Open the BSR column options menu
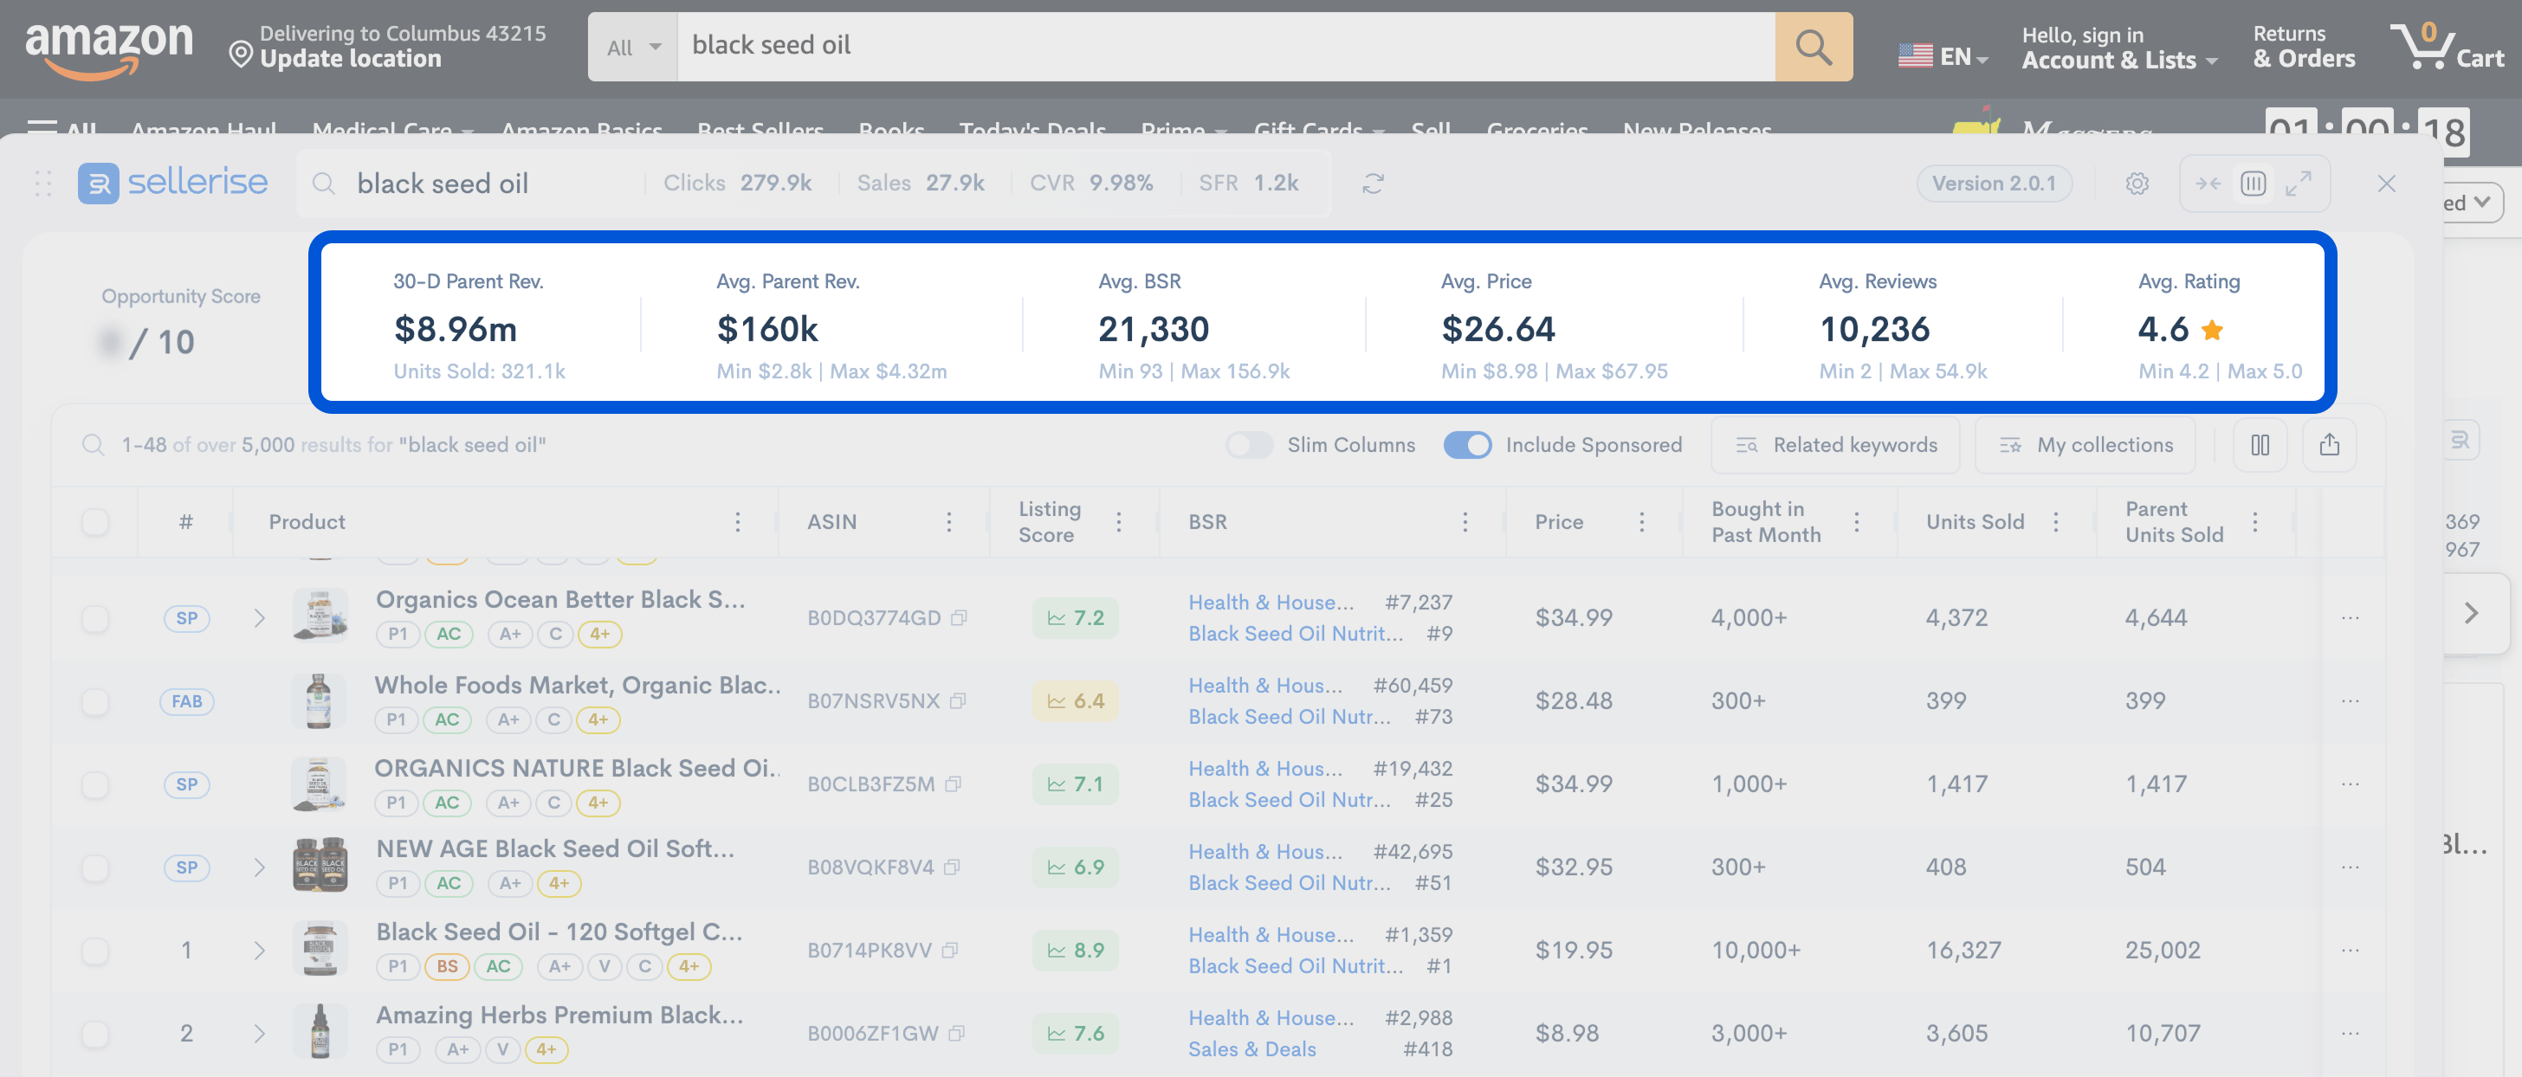The height and width of the screenshot is (1077, 2522). (1465, 522)
